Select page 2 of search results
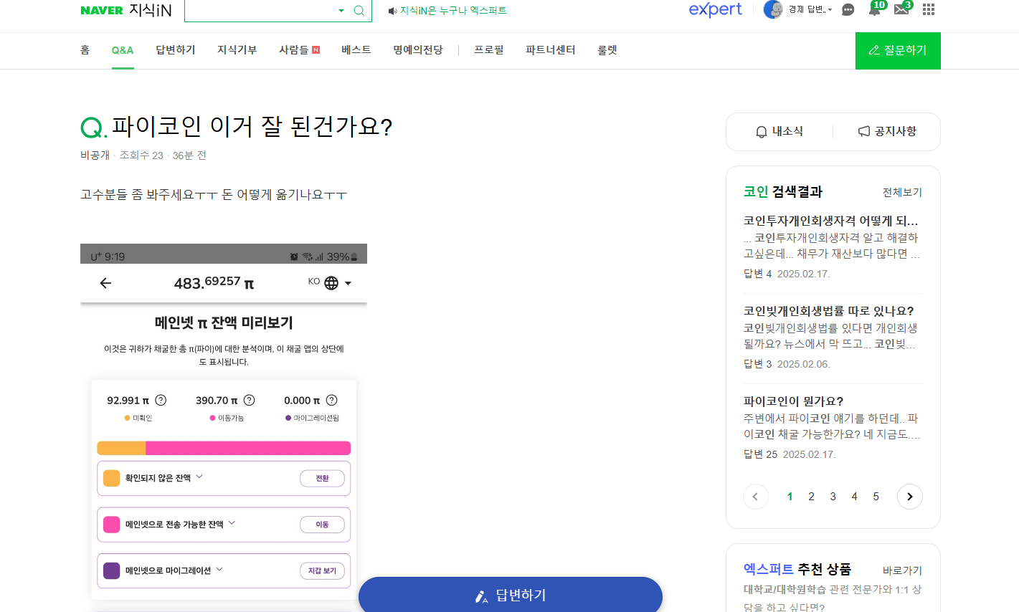This screenshot has width=1019, height=612. [811, 497]
